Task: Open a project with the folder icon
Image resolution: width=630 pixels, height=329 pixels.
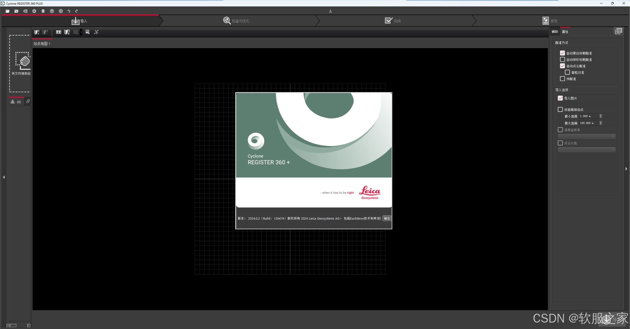Action: [7, 11]
